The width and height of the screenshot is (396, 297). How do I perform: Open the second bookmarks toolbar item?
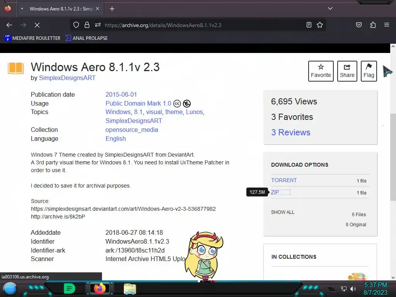(86, 38)
